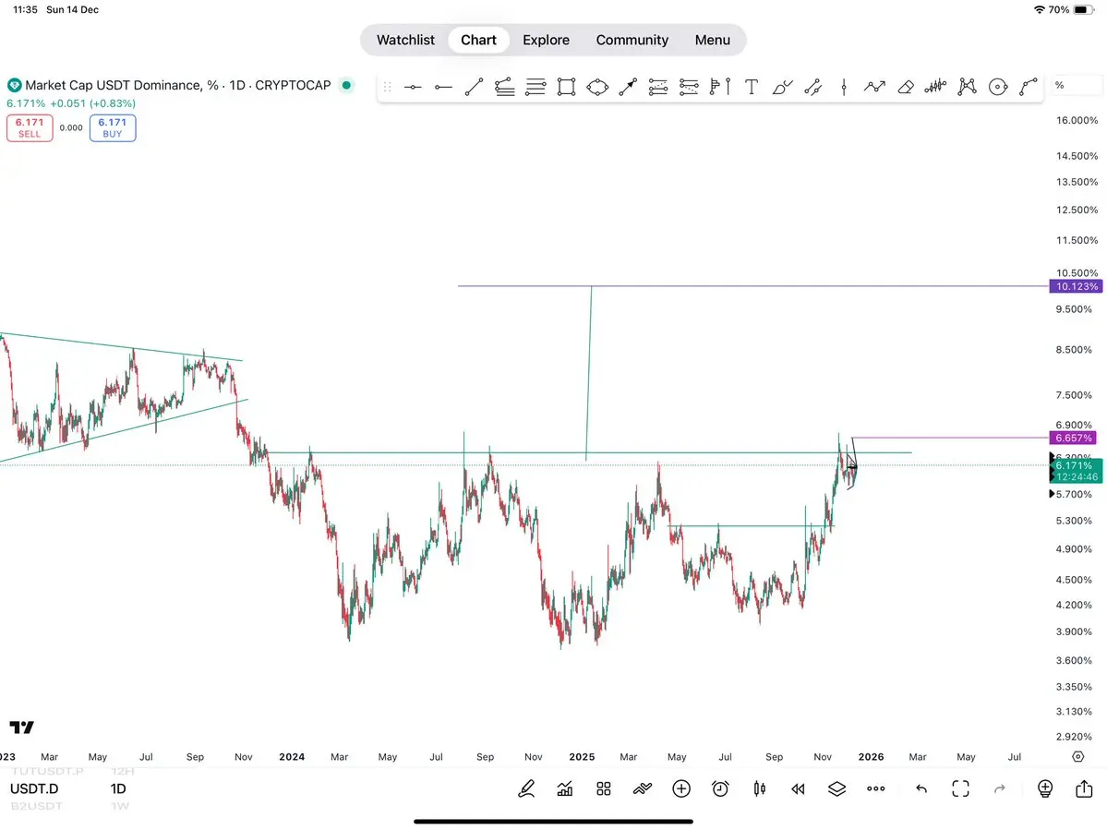The height and width of the screenshot is (830, 1107).
Task: Select the Eraser tool
Action: pyautogui.click(x=906, y=87)
